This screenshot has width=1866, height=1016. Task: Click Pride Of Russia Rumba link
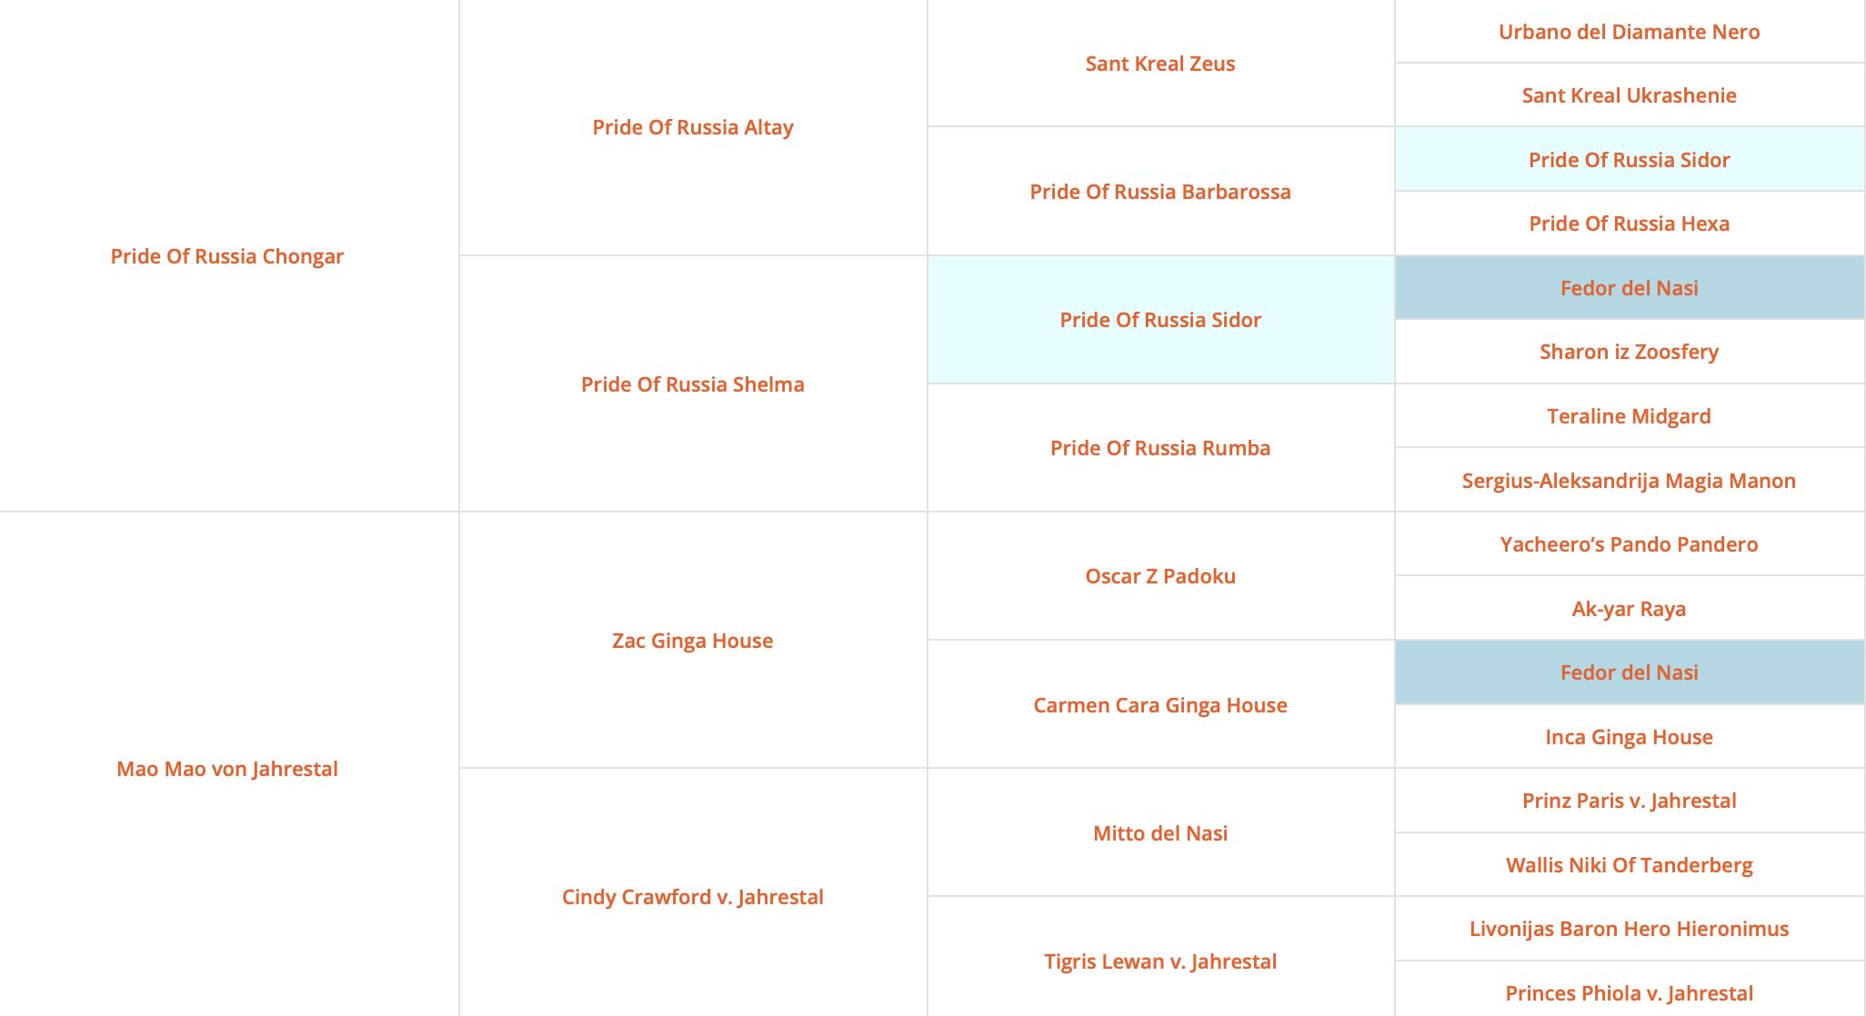pyautogui.click(x=1160, y=448)
